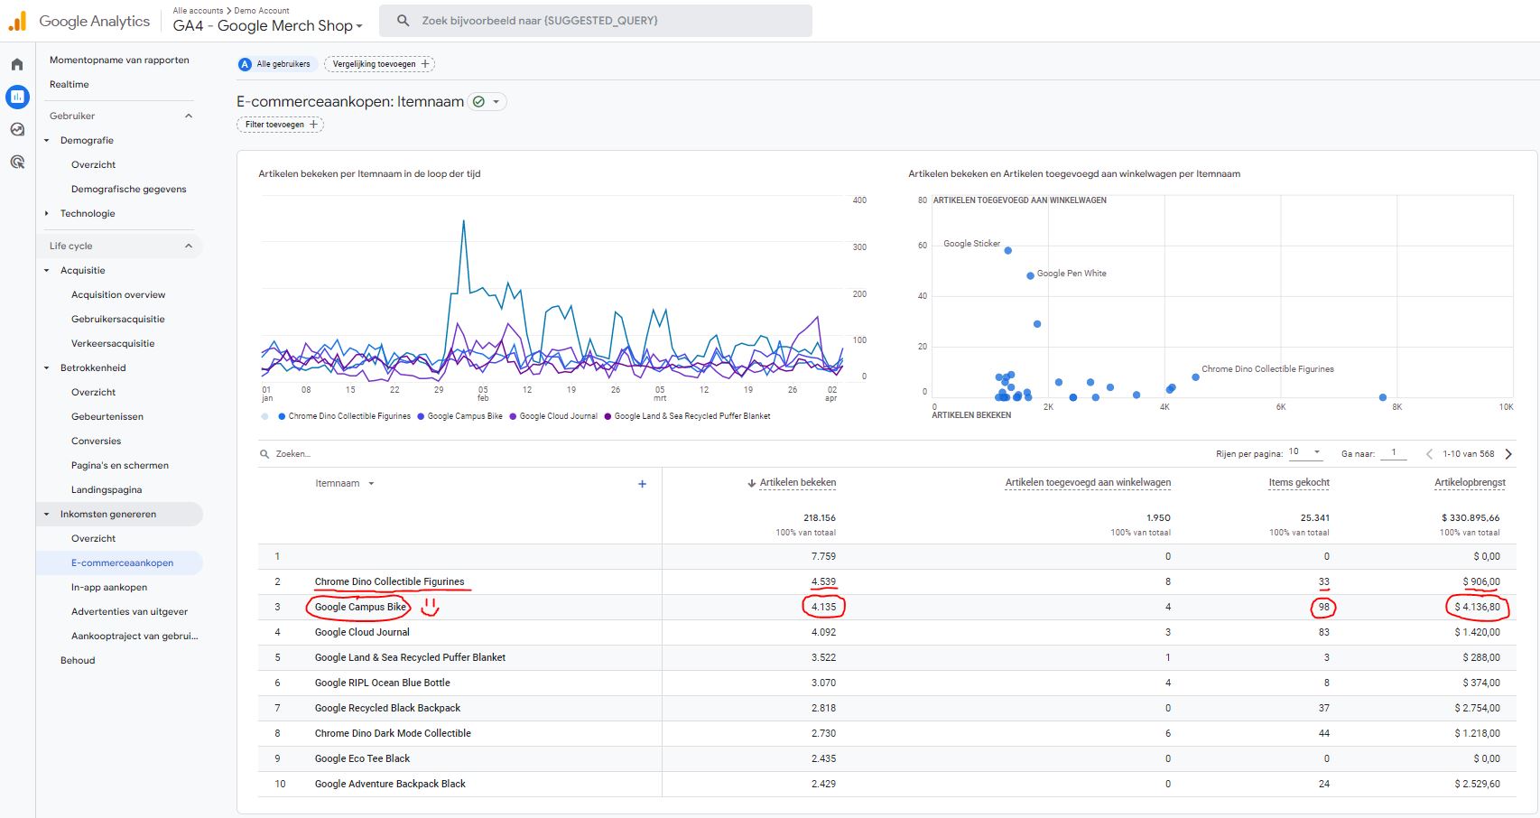Click the Home icon in left rail
The height and width of the screenshot is (818, 1540).
(x=17, y=64)
